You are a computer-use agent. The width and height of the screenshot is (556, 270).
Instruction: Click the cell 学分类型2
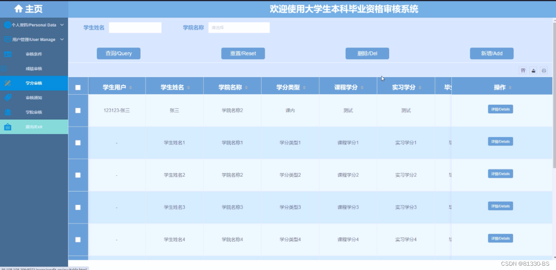pyautogui.click(x=290, y=175)
